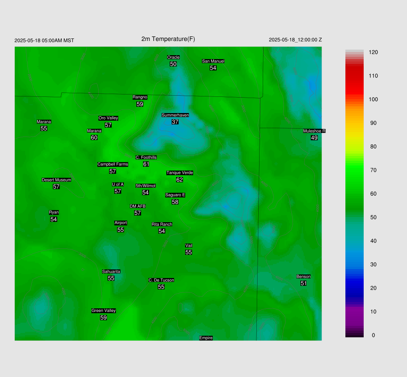Image resolution: width=407 pixels, height=377 pixels.
Task: Select the Desert Museum station label
Action: coord(56,180)
